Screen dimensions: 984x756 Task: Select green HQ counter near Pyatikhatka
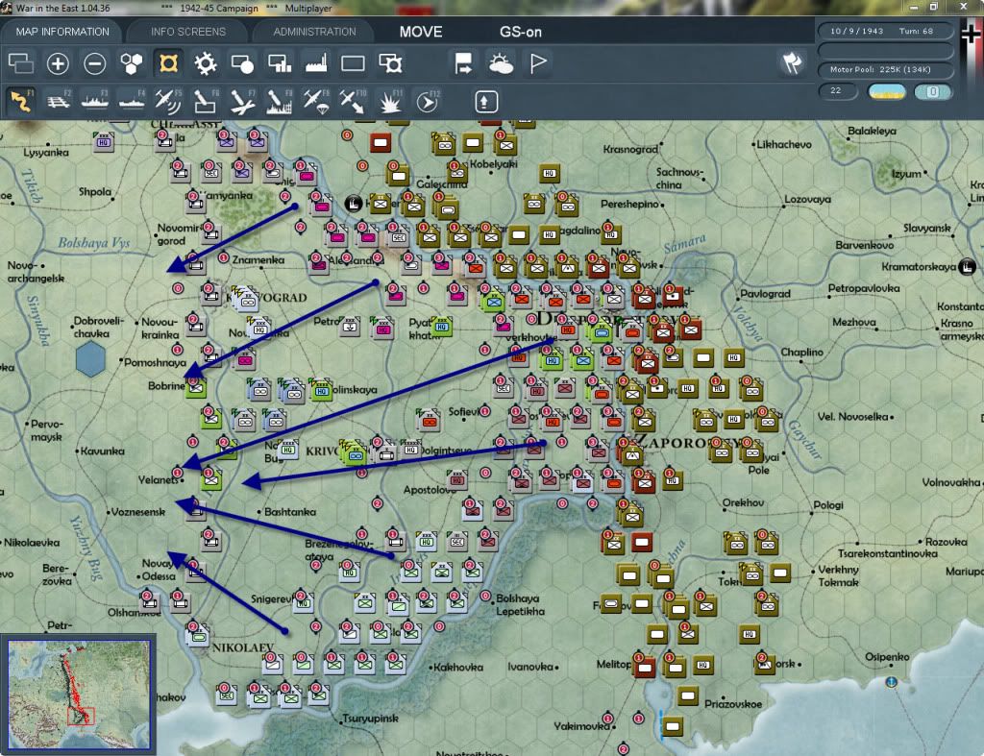[442, 327]
